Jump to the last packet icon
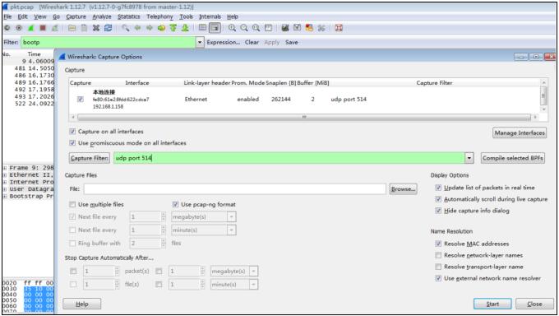Screen dimensions: 559x316 185,28
